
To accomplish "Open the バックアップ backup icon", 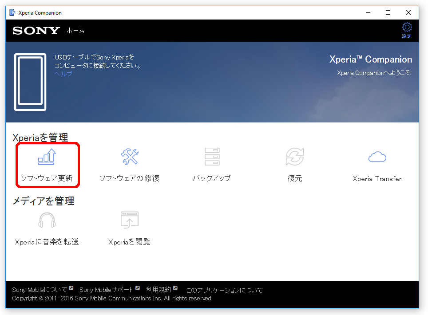I will point(212,157).
